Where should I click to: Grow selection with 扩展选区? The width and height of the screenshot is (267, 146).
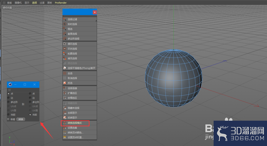pyautogui.click(x=80, y=93)
